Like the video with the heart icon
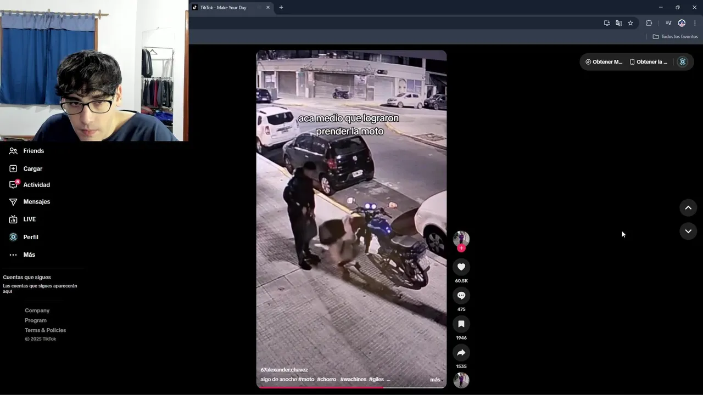The height and width of the screenshot is (395, 703). coord(461,267)
